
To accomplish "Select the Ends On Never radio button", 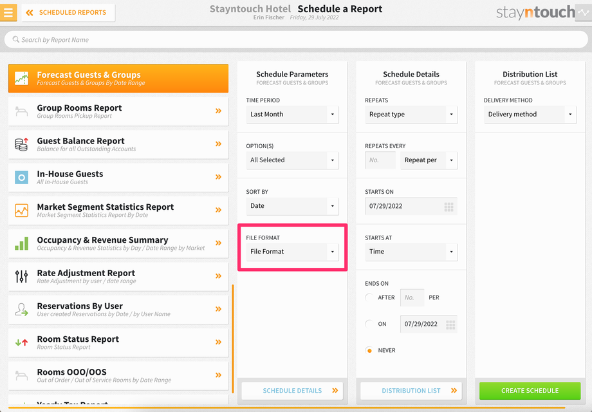I will pyautogui.click(x=369, y=350).
